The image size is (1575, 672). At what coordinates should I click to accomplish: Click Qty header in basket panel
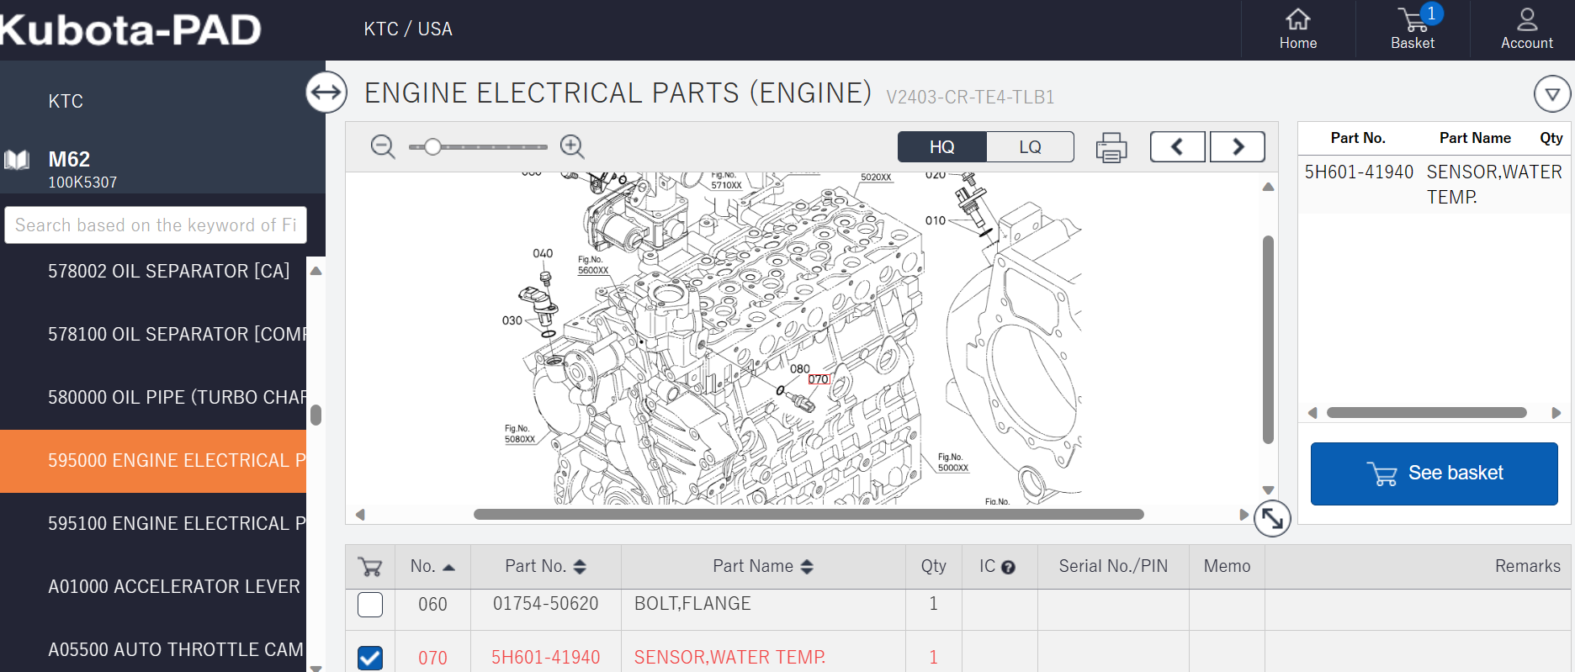[x=1551, y=138]
